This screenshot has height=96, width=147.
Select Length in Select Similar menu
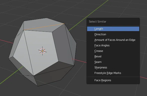click(113, 29)
